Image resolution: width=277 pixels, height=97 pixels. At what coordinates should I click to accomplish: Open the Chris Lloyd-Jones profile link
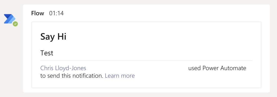[x=63, y=68]
